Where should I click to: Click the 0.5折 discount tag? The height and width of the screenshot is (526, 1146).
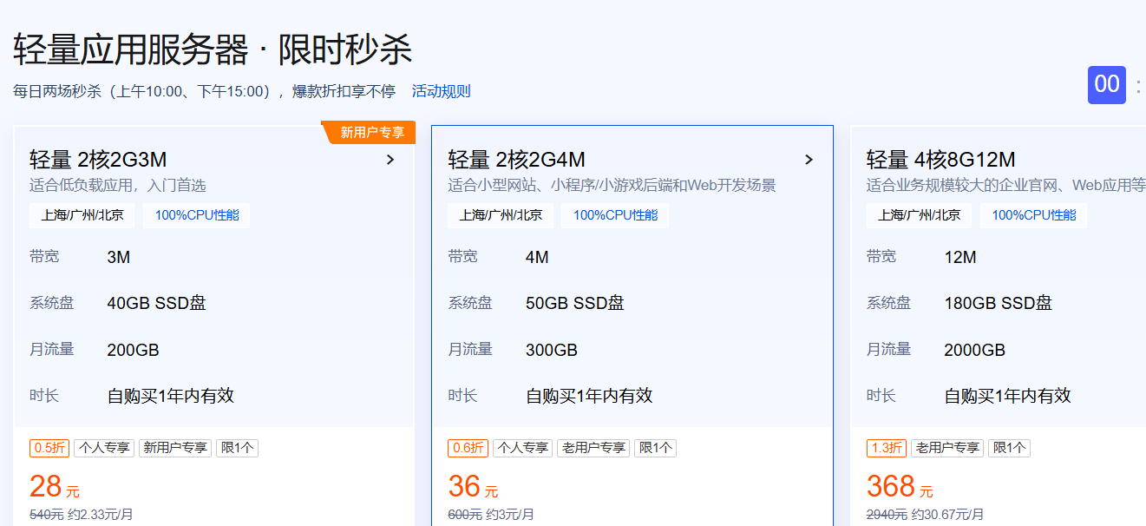pyautogui.click(x=49, y=448)
